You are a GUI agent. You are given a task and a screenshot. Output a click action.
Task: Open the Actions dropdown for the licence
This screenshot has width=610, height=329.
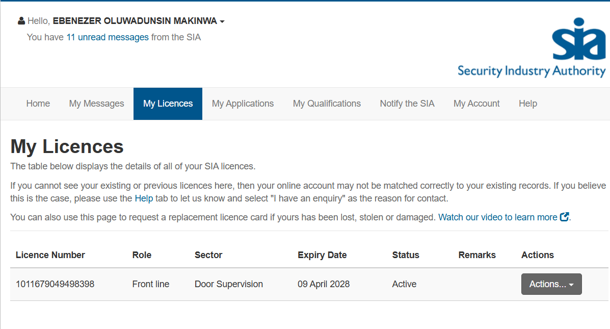tap(551, 284)
